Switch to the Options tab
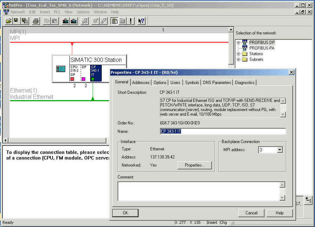 tap(160, 83)
